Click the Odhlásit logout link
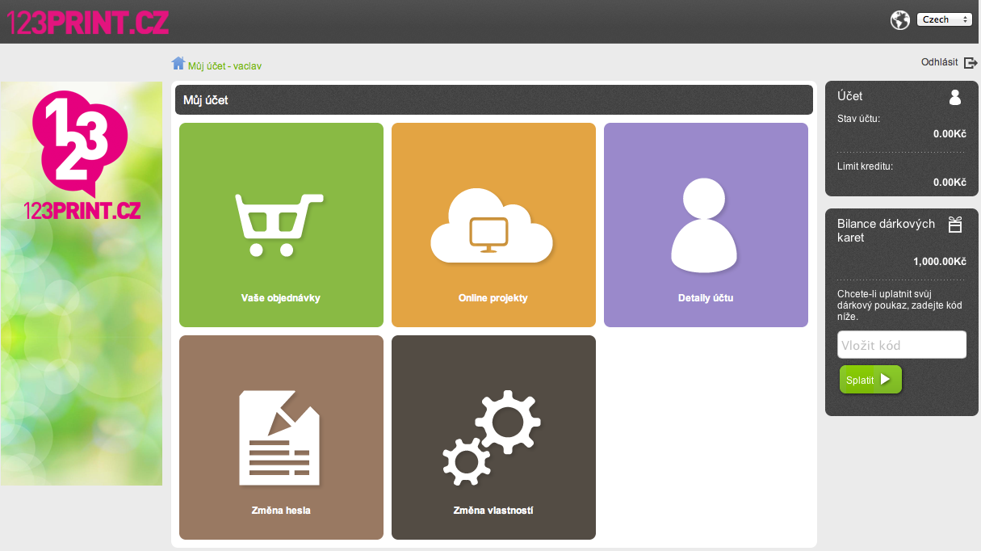The image size is (981, 551). (x=939, y=62)
